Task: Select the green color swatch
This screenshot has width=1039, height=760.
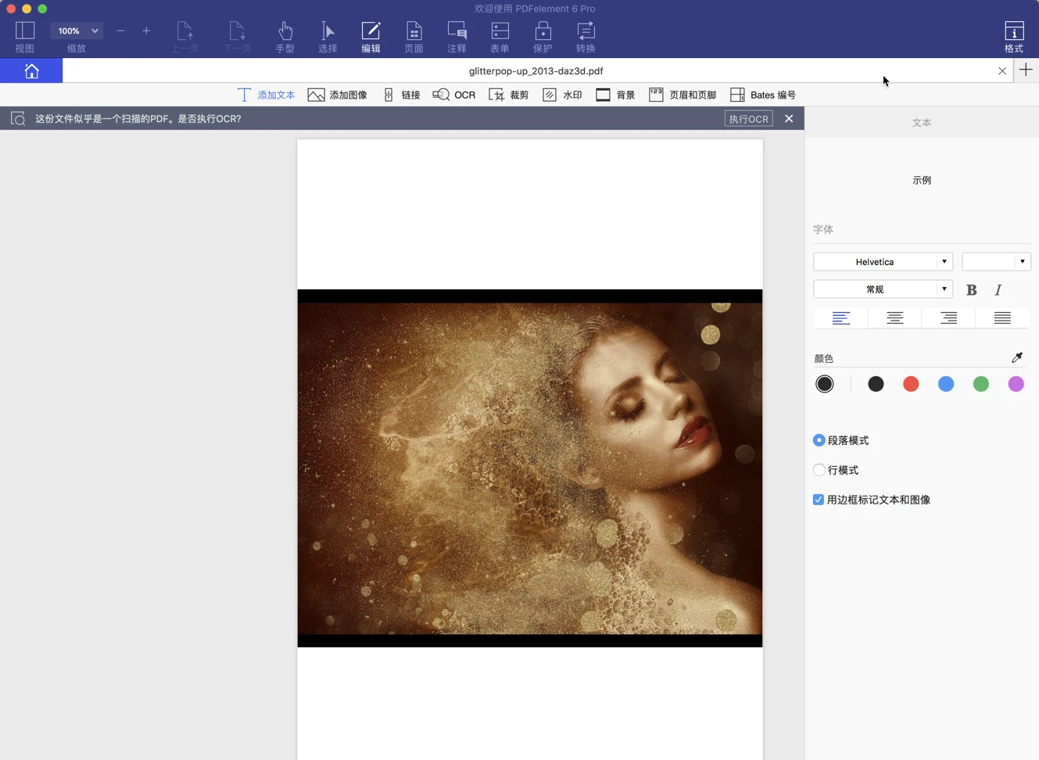Action: [981, 384]
